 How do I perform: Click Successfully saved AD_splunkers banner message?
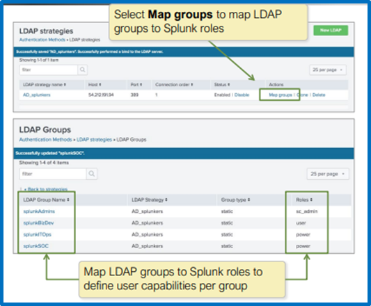point(89,51)
